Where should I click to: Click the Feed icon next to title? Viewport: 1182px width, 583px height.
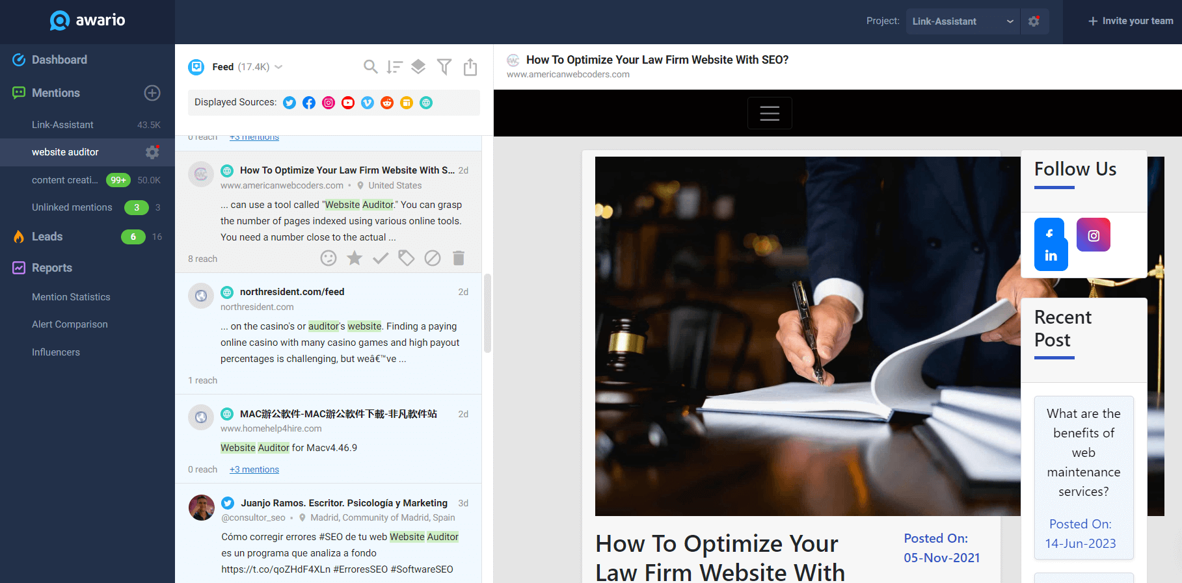coord(196,67)
